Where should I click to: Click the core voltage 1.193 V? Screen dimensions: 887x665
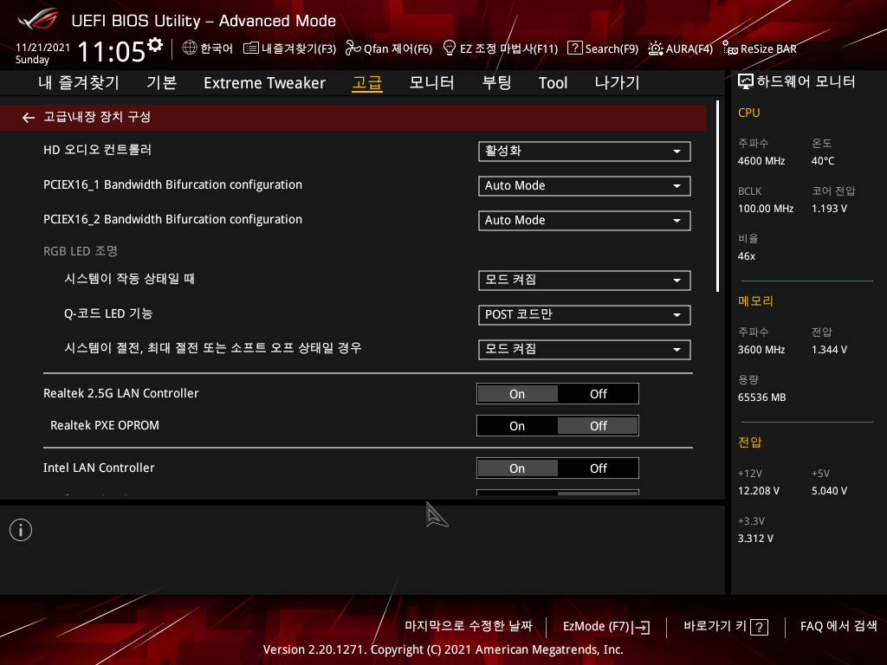pos(829,209)
